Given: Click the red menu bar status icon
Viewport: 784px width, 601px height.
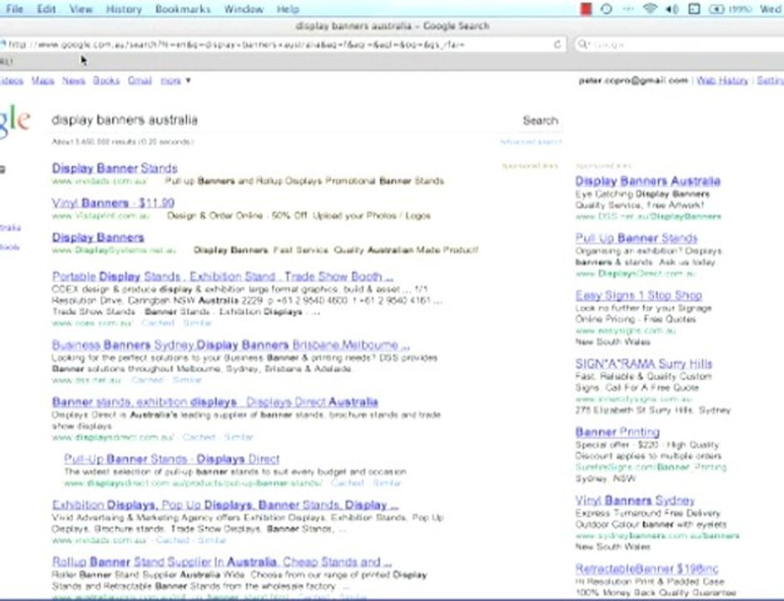Looking at the screenshot, I should (585, 9).
